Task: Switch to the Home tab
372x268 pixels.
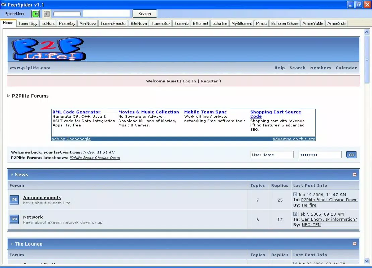Action: coord(8,23)
